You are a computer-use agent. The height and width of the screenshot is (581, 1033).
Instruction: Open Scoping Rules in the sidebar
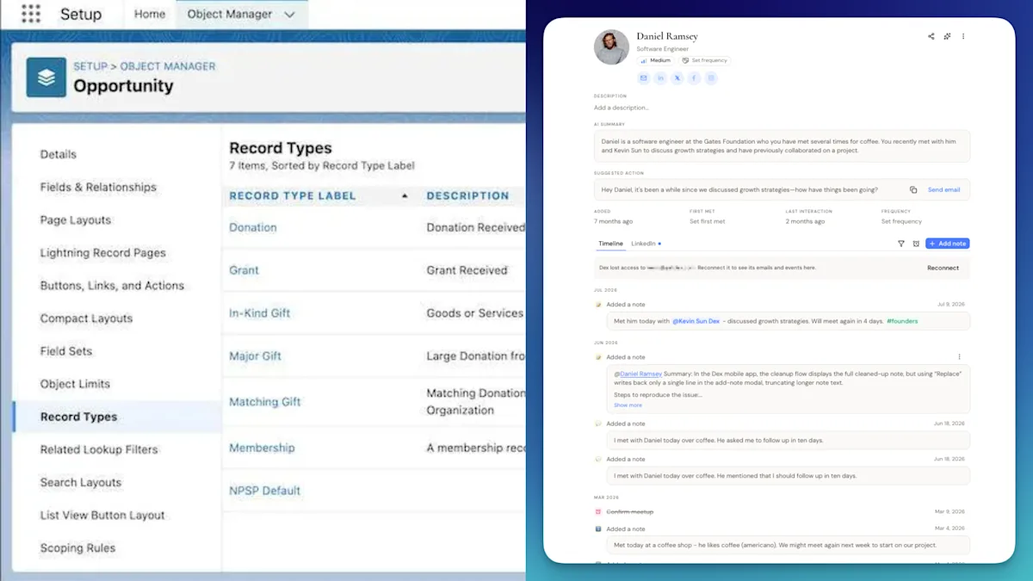point(77,547)
